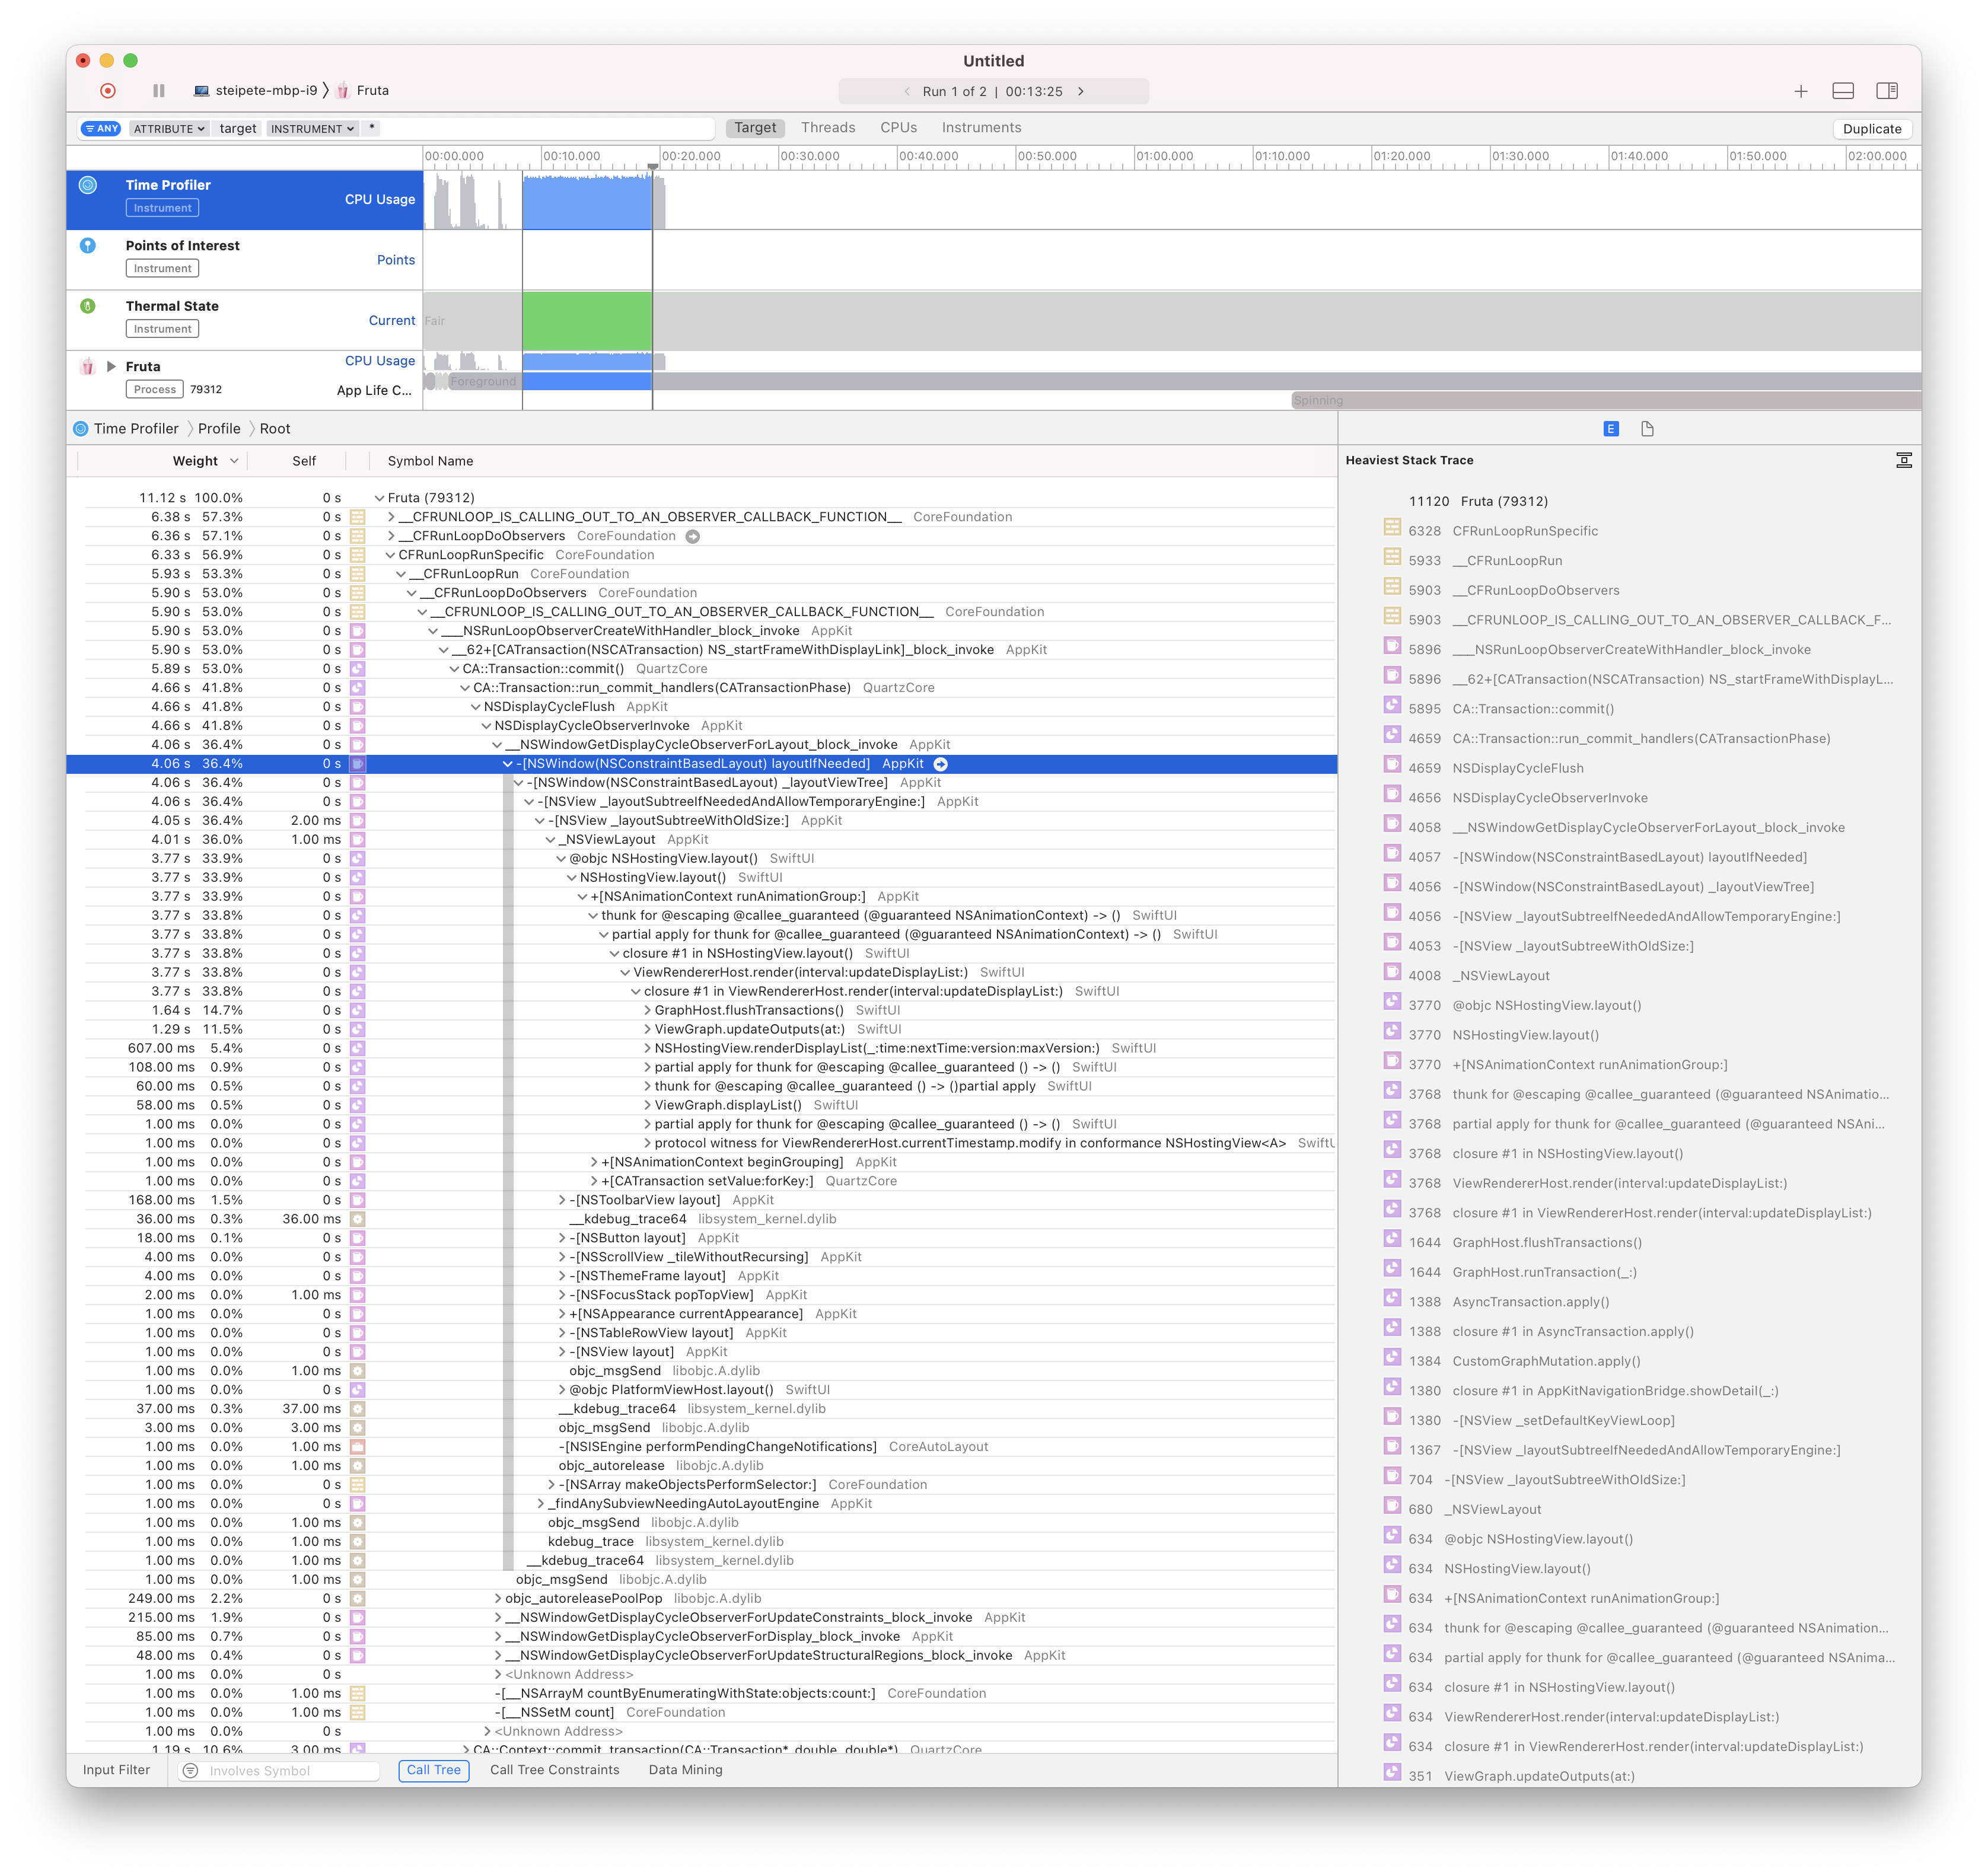Pause the recording session
Viewport: 1988px width, 1875px height.
159,91
